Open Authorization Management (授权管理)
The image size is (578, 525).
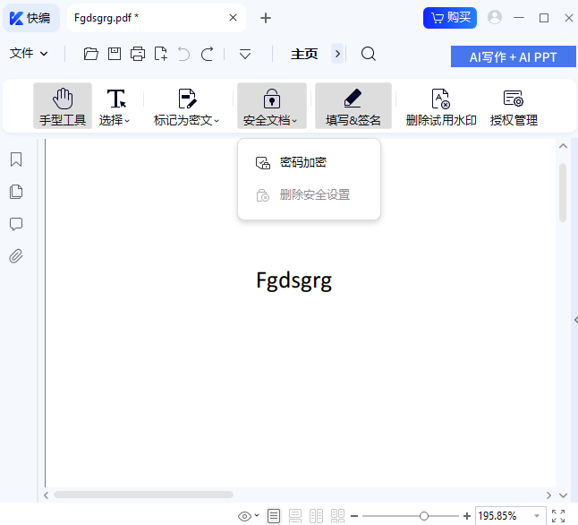pyautogui.click(x=514, y=106)
